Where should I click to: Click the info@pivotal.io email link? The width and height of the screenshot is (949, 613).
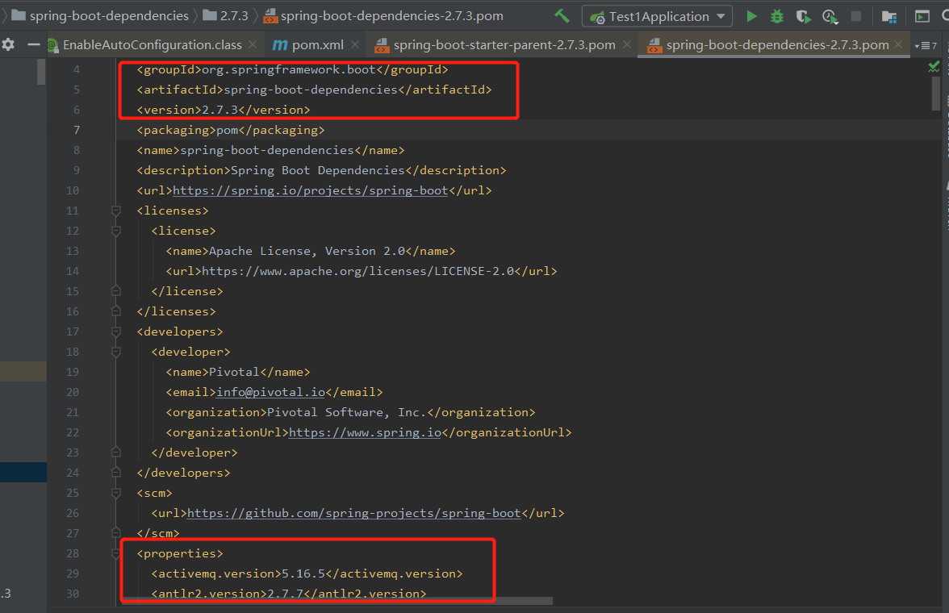(x=270, y=392)
